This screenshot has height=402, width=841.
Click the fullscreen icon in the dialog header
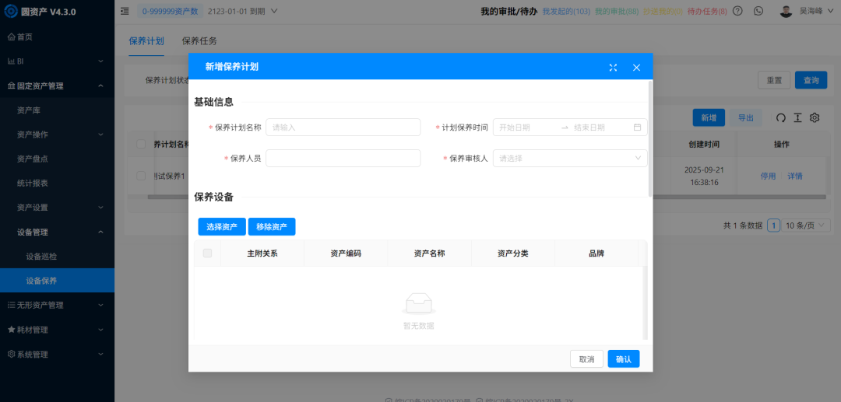(613, 68)
